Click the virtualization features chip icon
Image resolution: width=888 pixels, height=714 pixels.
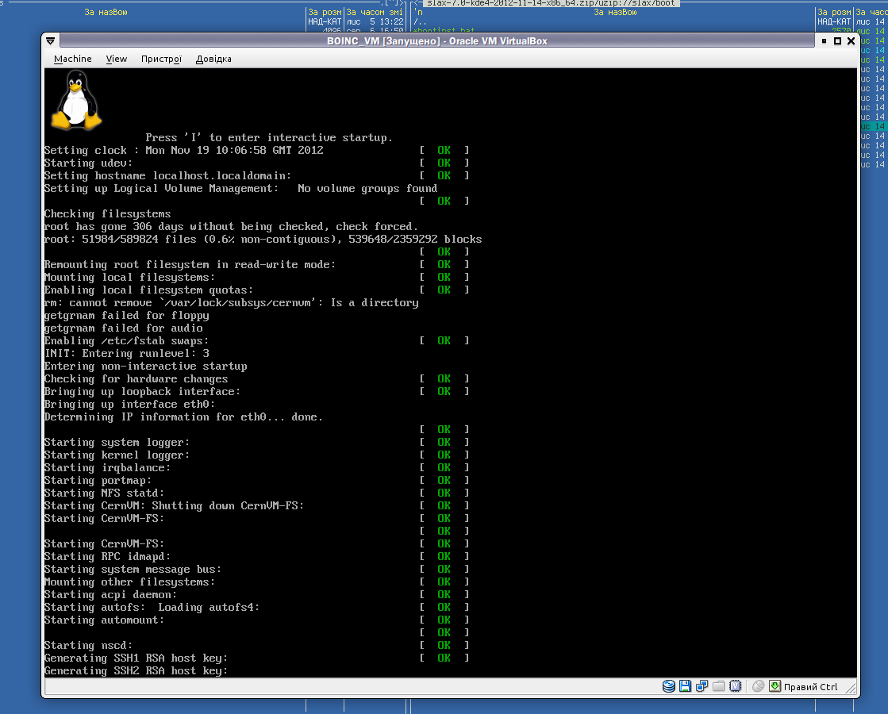[x=735, y=686]
